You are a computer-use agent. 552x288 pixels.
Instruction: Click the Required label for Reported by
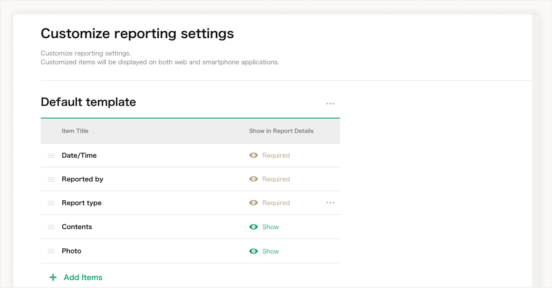click(x=276, y=179)
